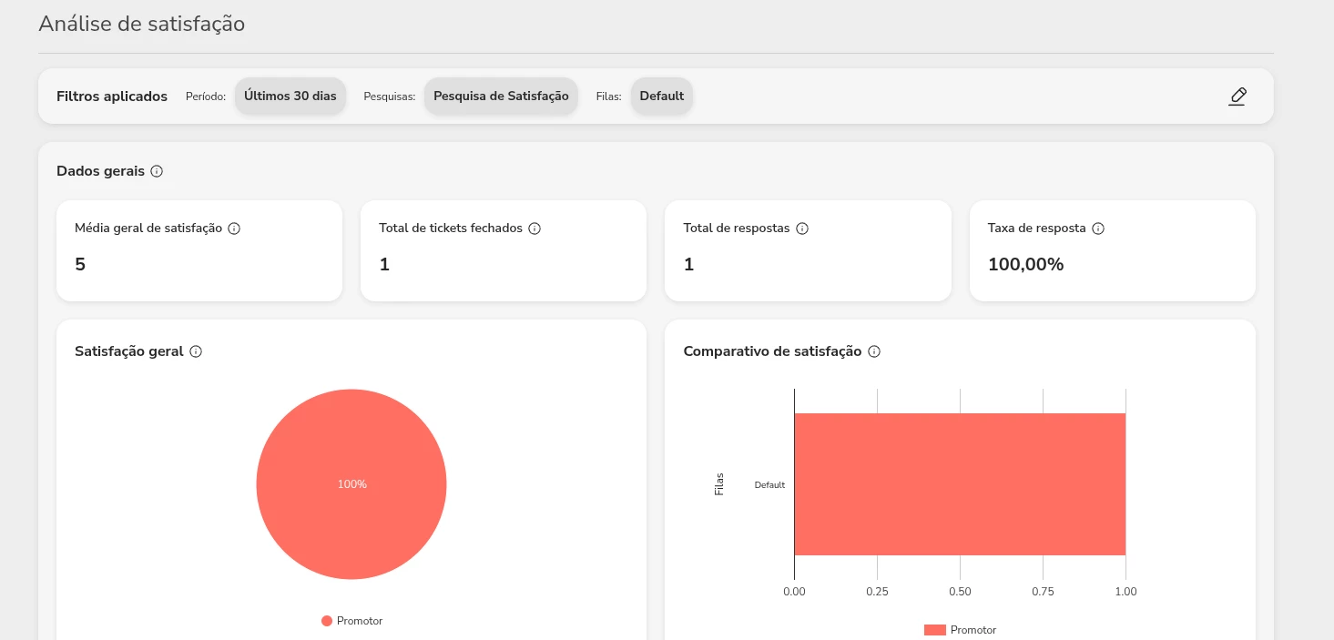Click the Filas label in the filters bar
This screenshot has height=640, width=1334.
[x=609, y=97]
